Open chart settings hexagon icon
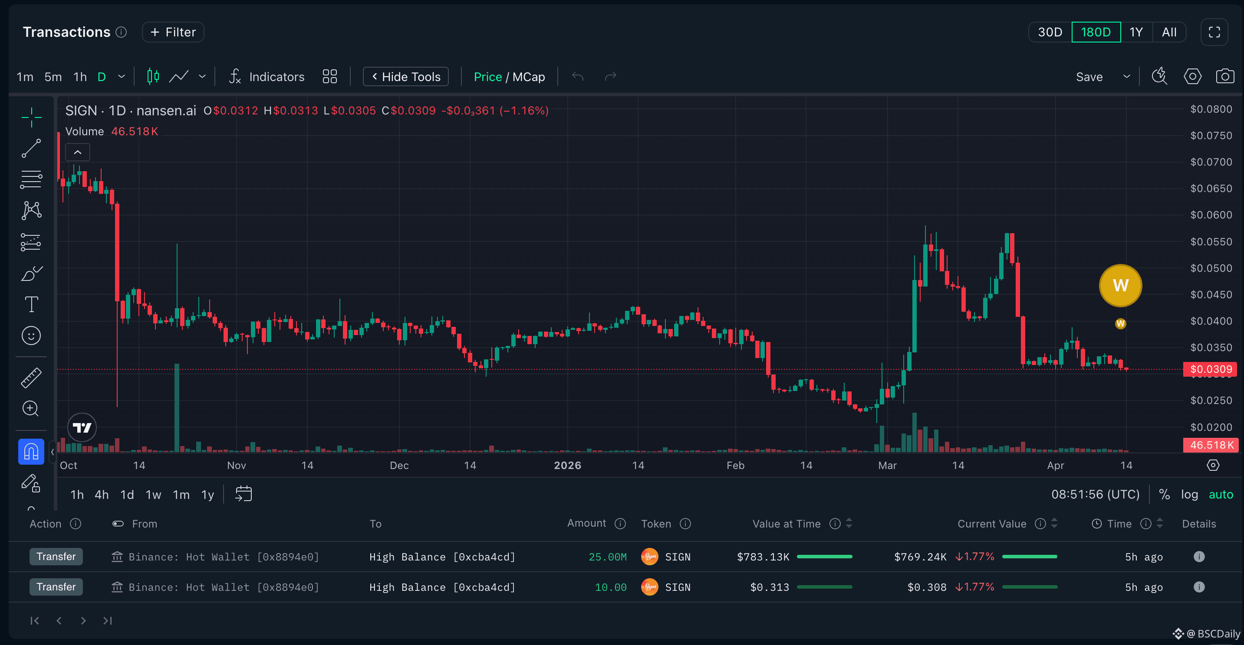 1192,76
